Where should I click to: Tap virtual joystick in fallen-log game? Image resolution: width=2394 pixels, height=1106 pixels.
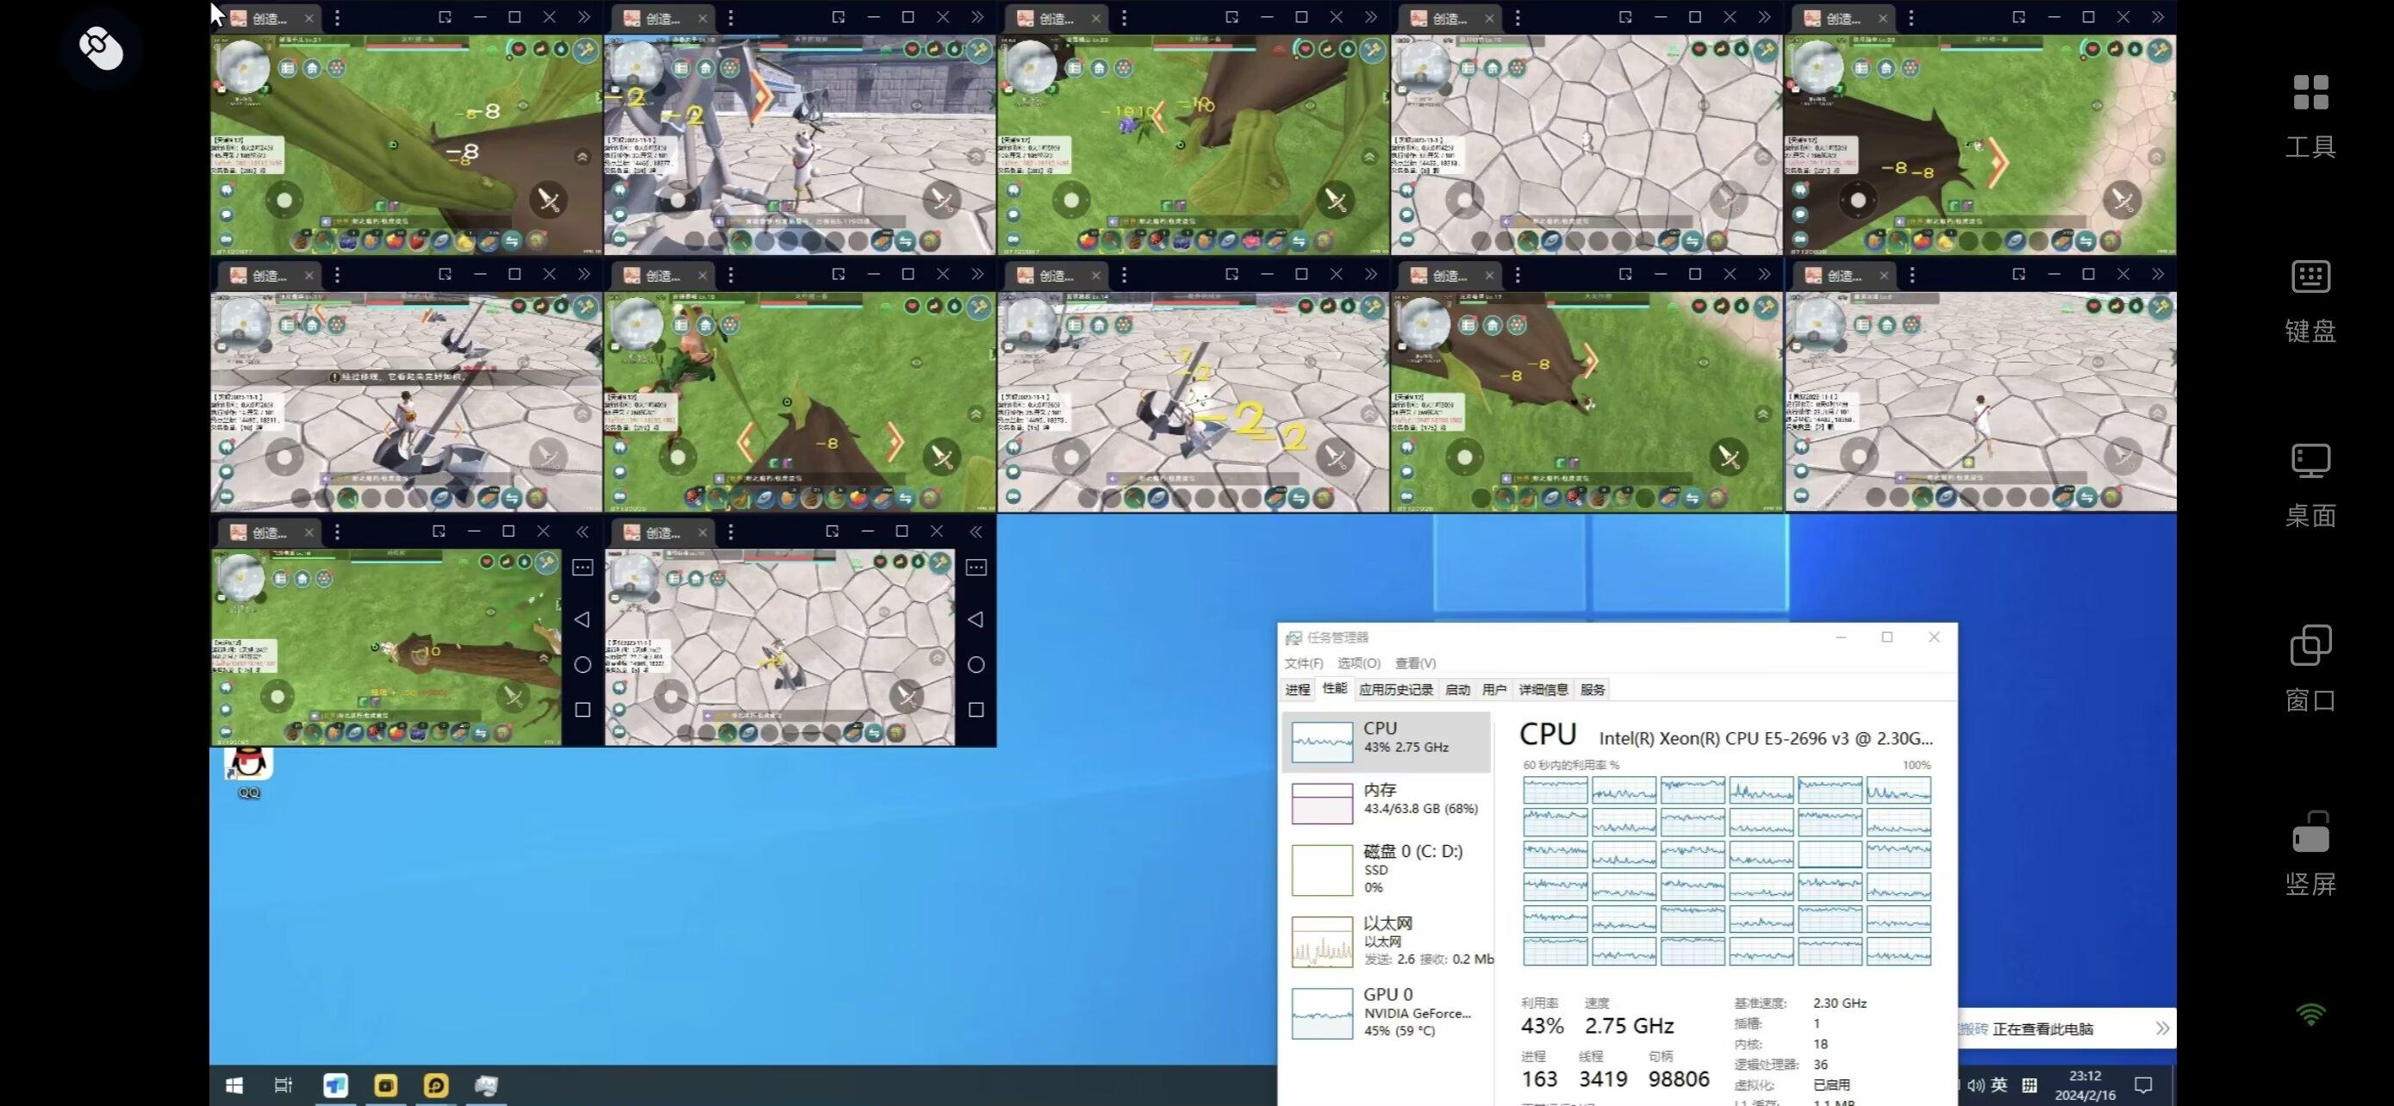tap(277, 695)
